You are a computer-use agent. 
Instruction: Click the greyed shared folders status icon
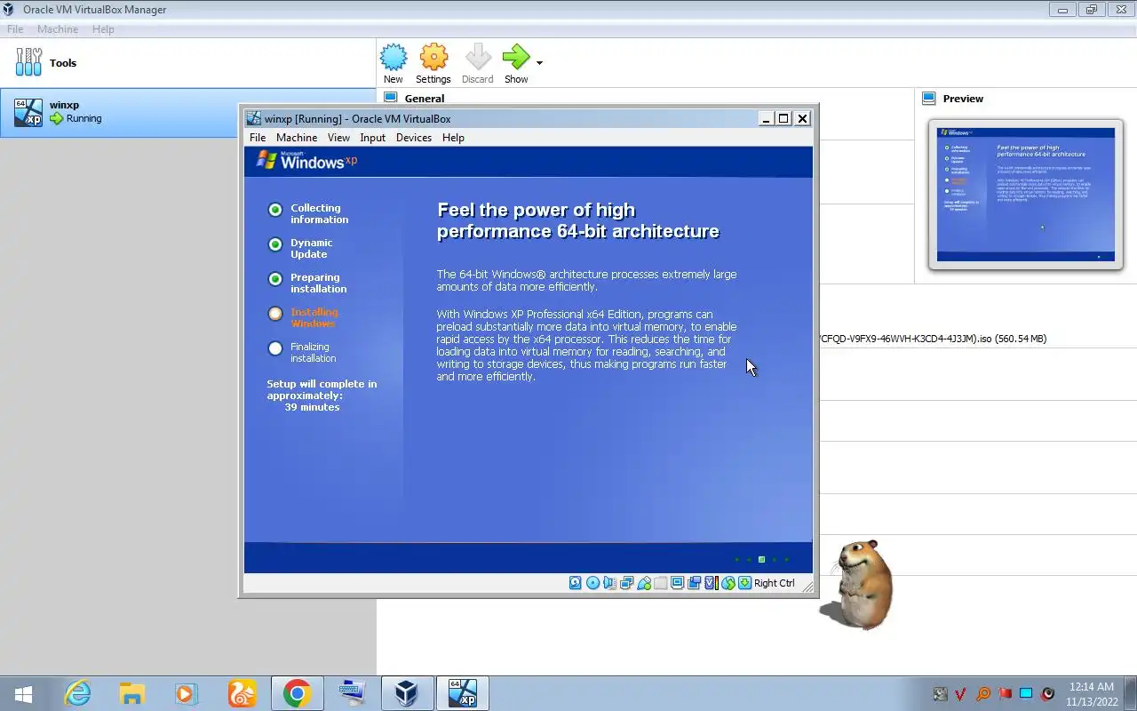[x=660, y=583]
